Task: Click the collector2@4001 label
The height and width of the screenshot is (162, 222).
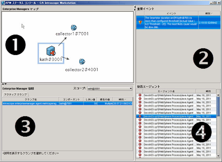Action: [x=82, y=70]
